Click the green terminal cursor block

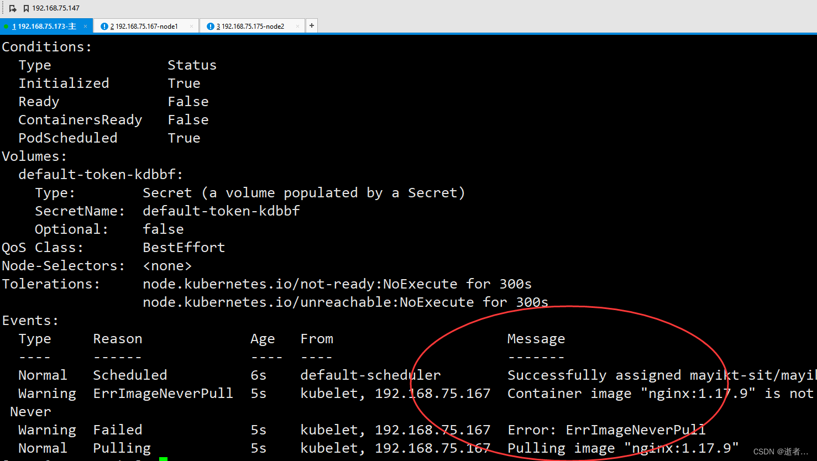(x=163, y=459)
